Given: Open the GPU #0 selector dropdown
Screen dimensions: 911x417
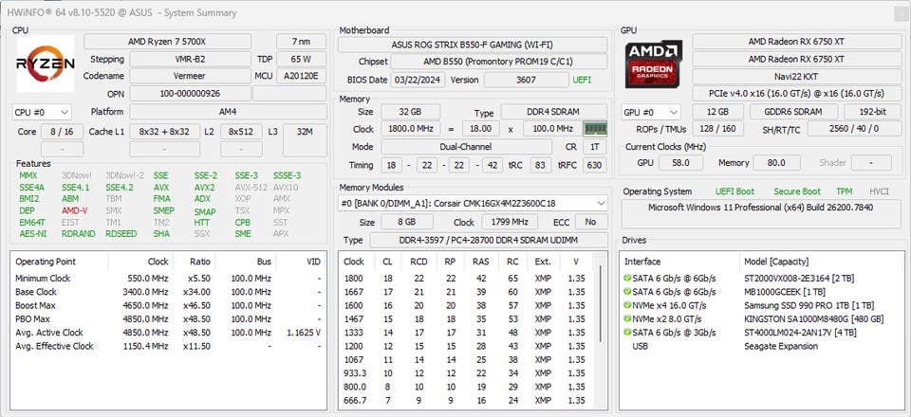Looking at the screenshot, I should click(651, 112).
